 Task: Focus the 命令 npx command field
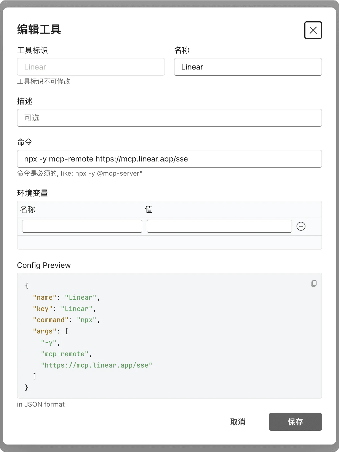(x=169, y=159)
